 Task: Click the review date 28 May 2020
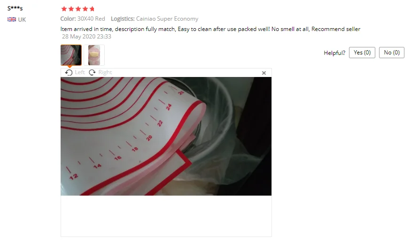pyautogui.click(x=86, y=37)
